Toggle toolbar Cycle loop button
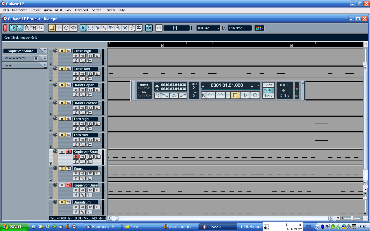This screenshot has height=231, width=370. click(73, 28)
